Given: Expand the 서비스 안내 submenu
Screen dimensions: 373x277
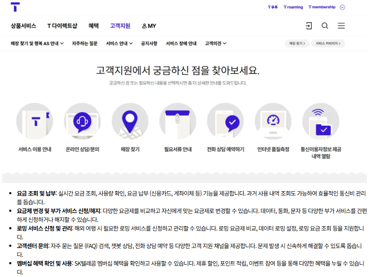Looking at the screenshot, I should tap(119, 43).
